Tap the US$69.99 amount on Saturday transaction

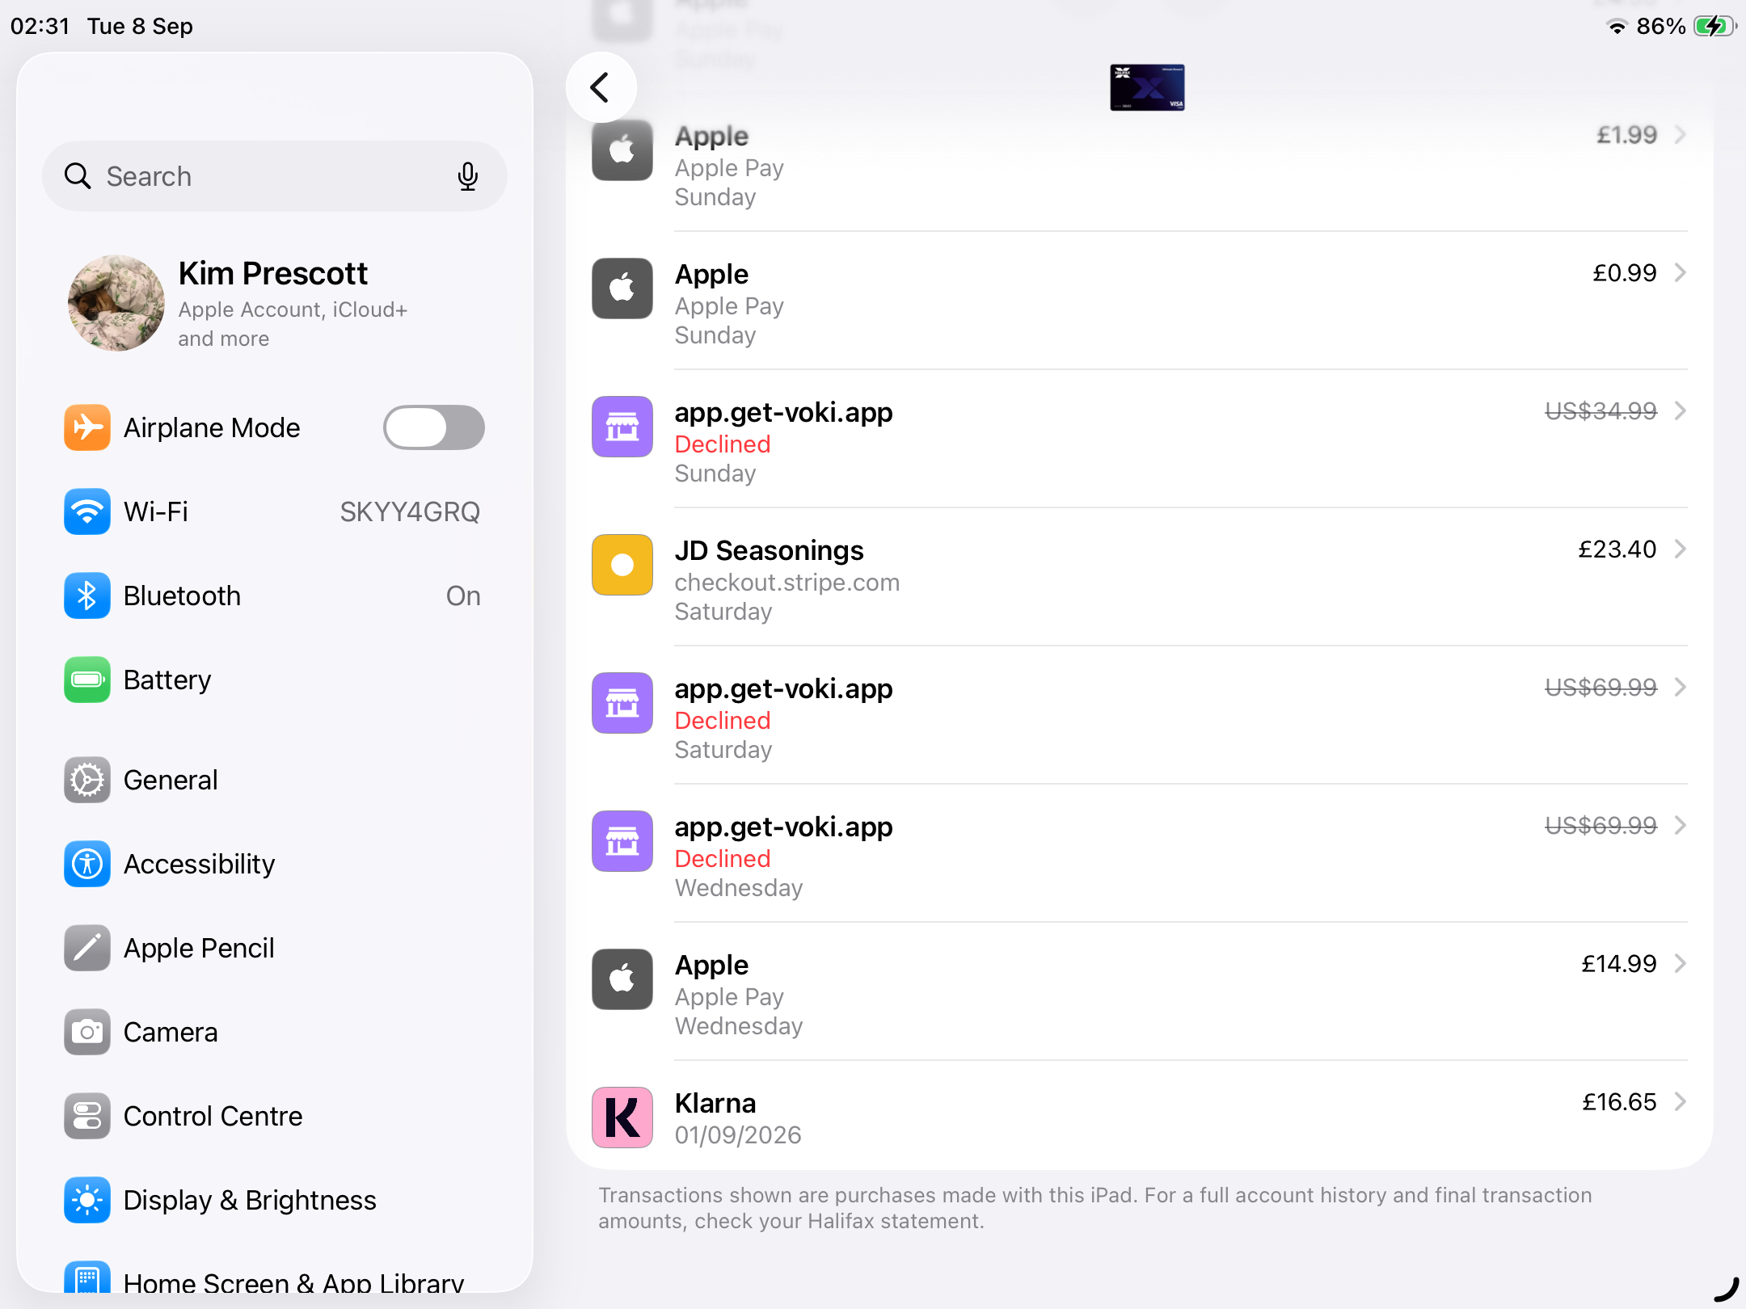tap(1600, 688)
